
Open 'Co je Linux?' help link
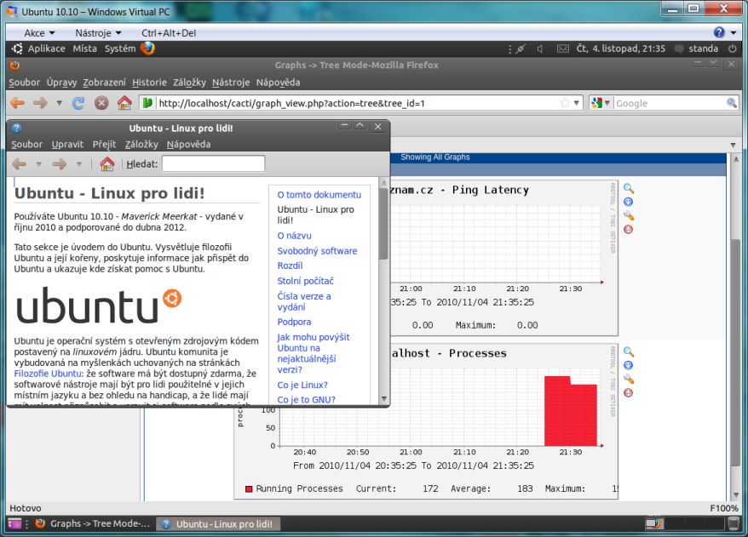(x=302, y=385)
